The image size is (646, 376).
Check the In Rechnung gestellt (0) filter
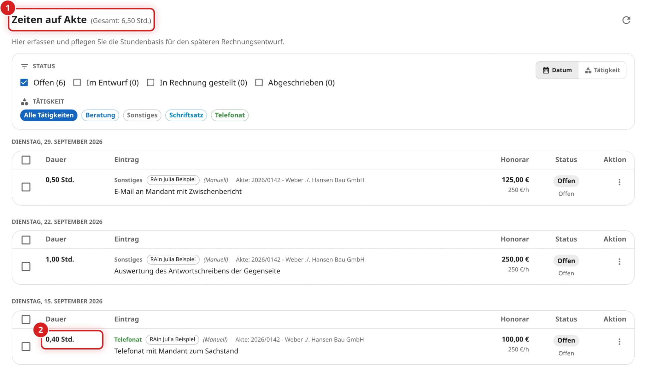coord(151,83)
